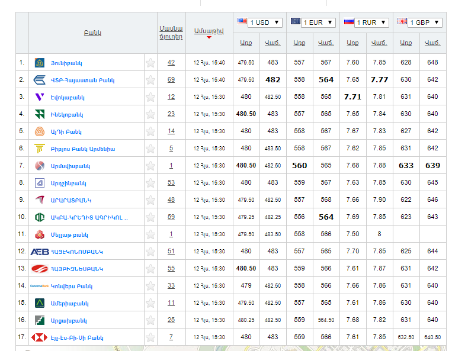The image size is (452, 351).
Task: Sort by the branches column header
Action: (x=171, y=33)
